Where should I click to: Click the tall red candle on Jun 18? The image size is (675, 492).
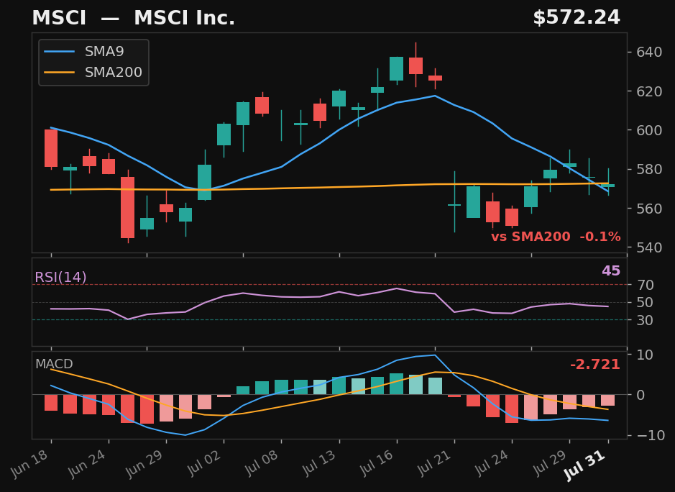point(51,148)
